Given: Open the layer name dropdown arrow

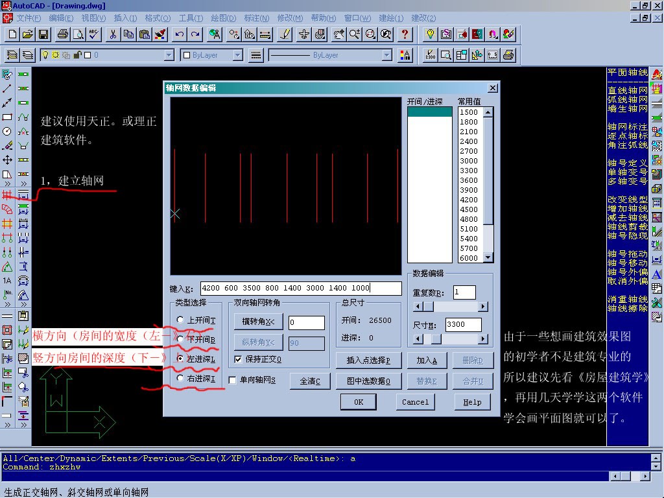Looking at the screenshot, I should (169, 55).
